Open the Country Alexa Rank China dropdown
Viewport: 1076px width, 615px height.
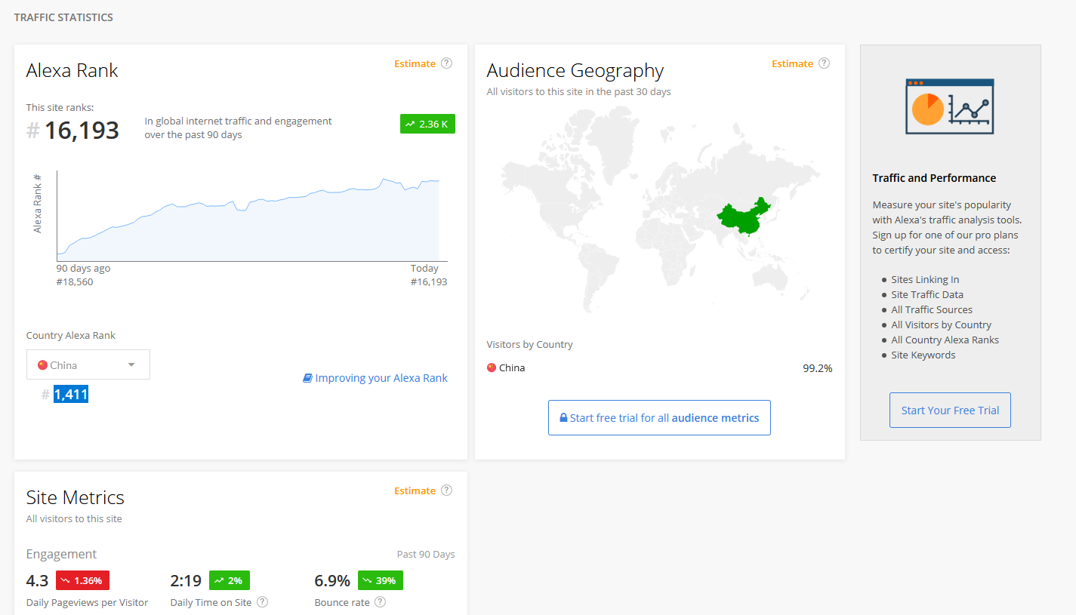coord(88,364)
